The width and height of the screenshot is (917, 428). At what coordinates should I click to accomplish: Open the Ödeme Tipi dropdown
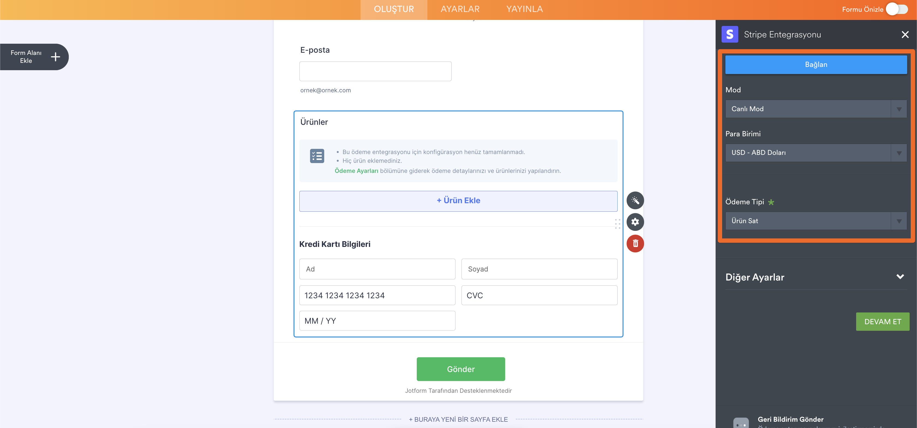pyautogui.click(x=815, y=221)
